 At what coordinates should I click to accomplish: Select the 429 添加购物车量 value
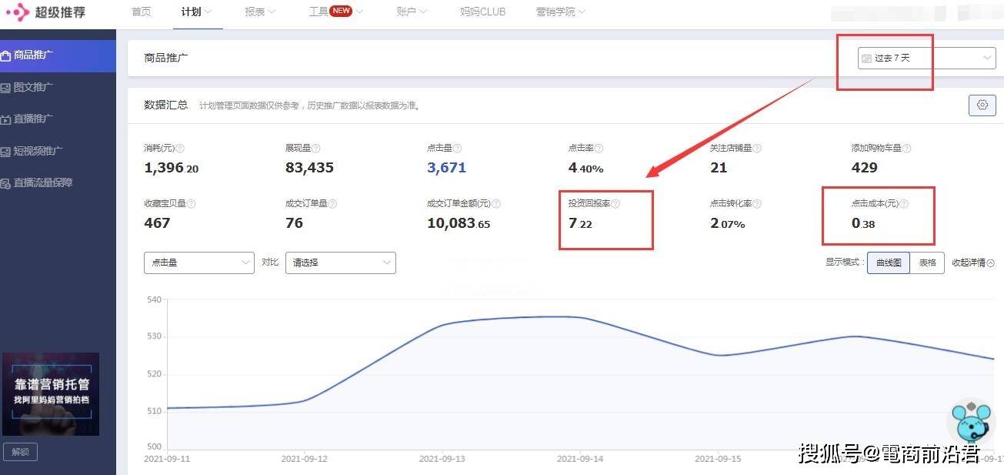point(864,168)
